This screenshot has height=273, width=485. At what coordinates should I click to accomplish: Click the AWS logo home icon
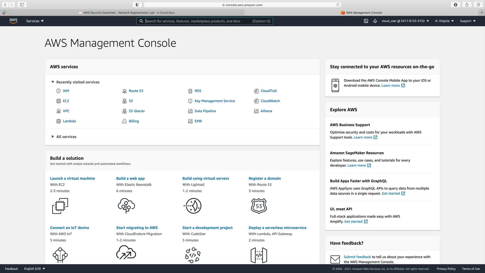13,21
